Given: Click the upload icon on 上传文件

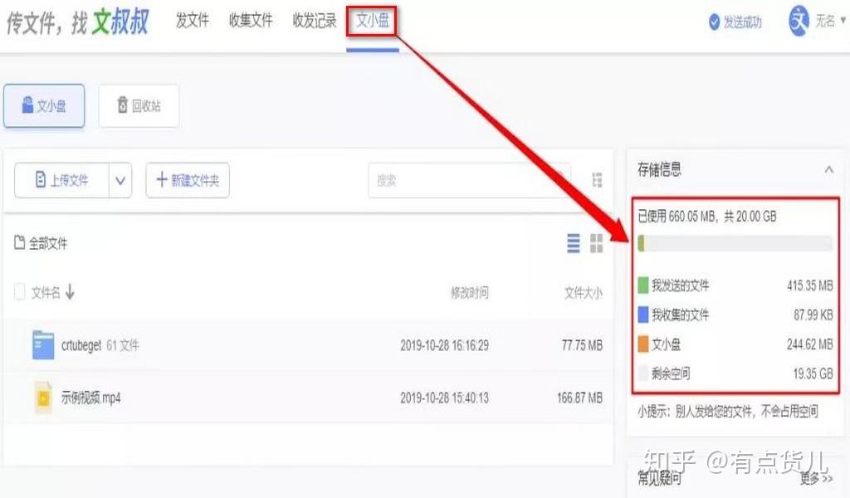Looking at the screenshot, I should coord(42,179).
